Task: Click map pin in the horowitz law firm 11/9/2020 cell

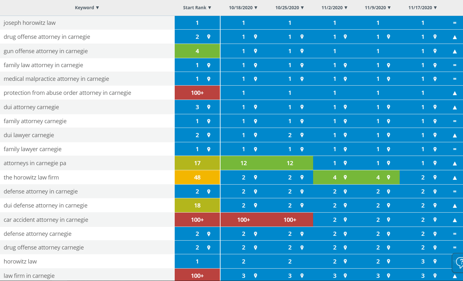Action: click(389, 177)
